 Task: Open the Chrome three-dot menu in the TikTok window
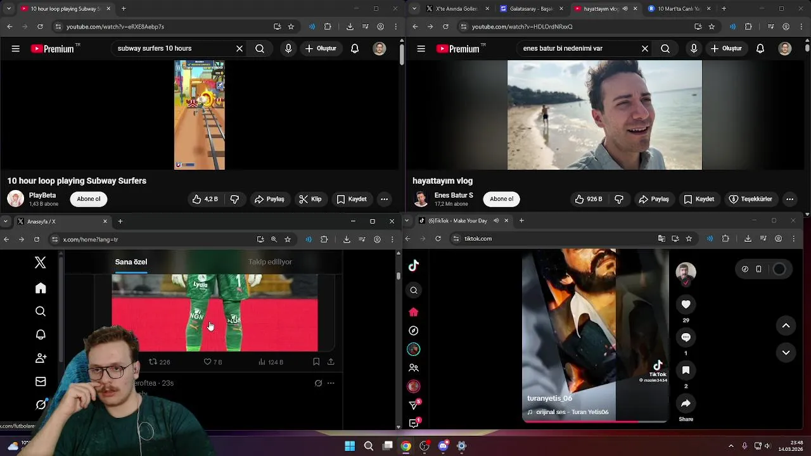coord(793,239)
